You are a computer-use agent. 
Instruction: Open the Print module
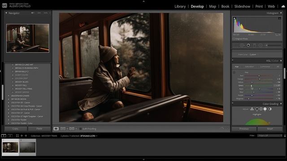259,6
